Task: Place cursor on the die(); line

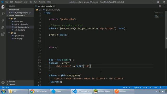Action: pyautogui.click(x=53, y=47)
